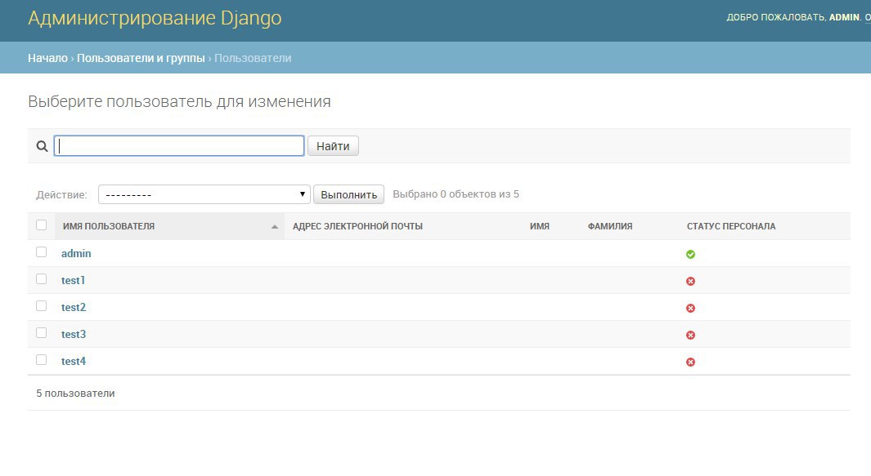Click the Администрирование Django site title
Screen dimensions: 871x476
coord(155,18)
